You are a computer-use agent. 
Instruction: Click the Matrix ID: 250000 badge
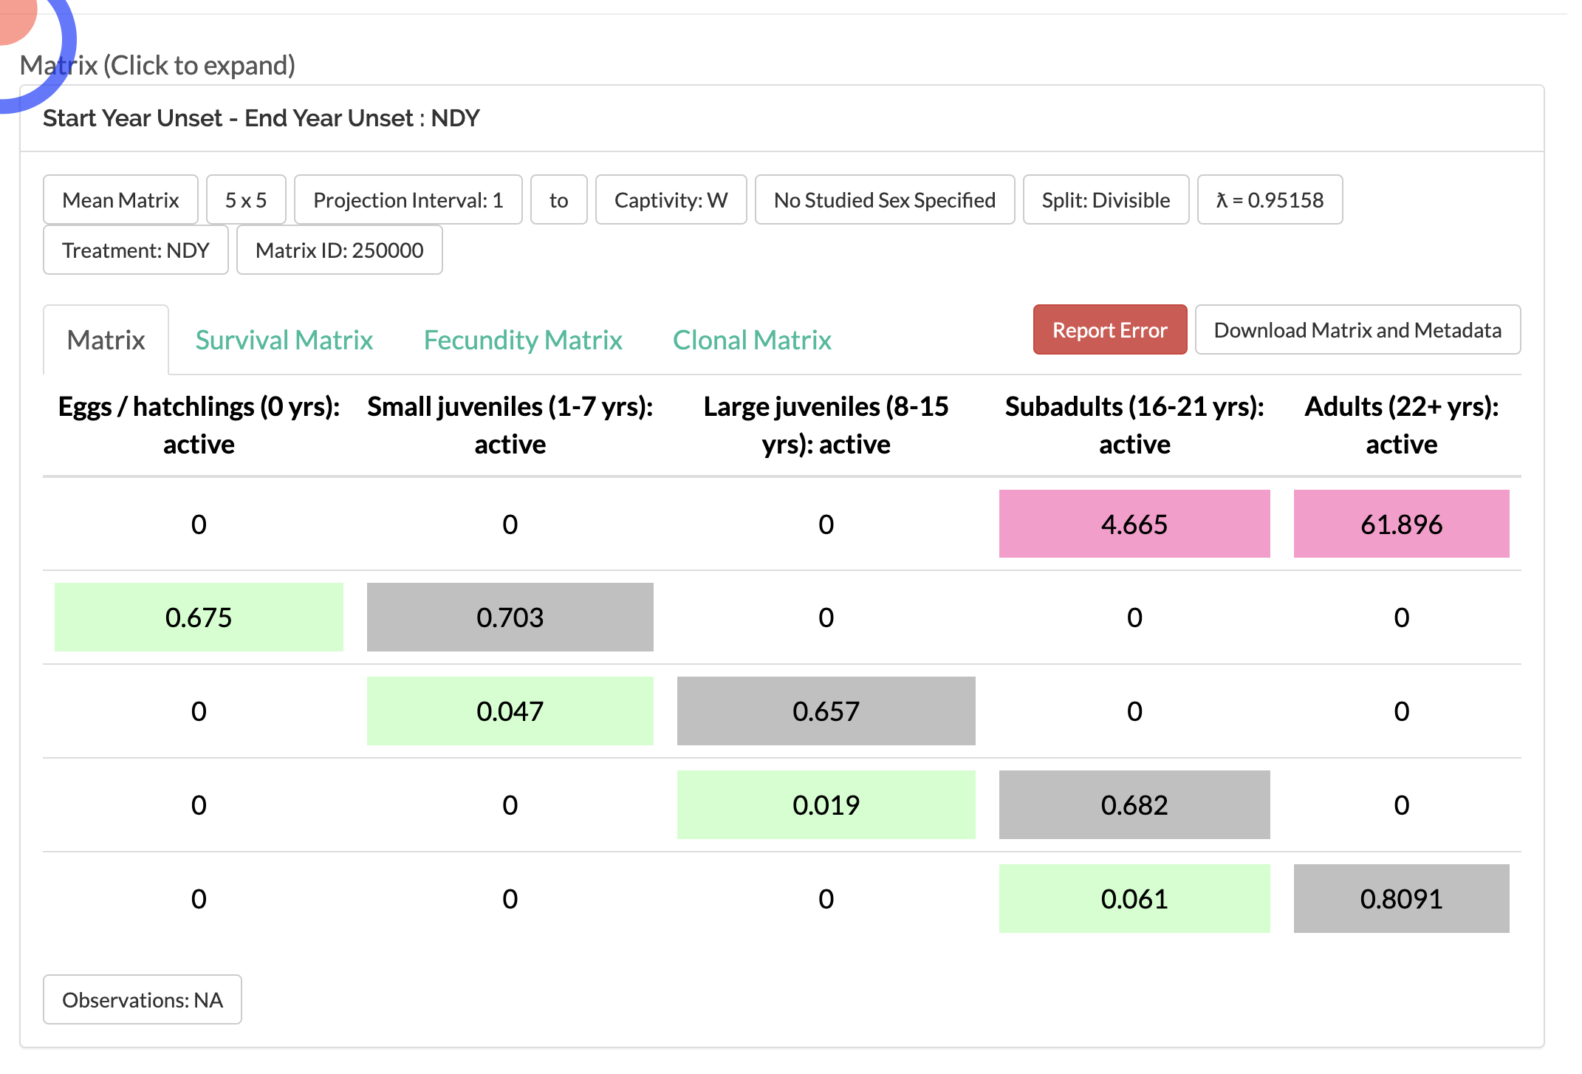click(x=340, y=250)
